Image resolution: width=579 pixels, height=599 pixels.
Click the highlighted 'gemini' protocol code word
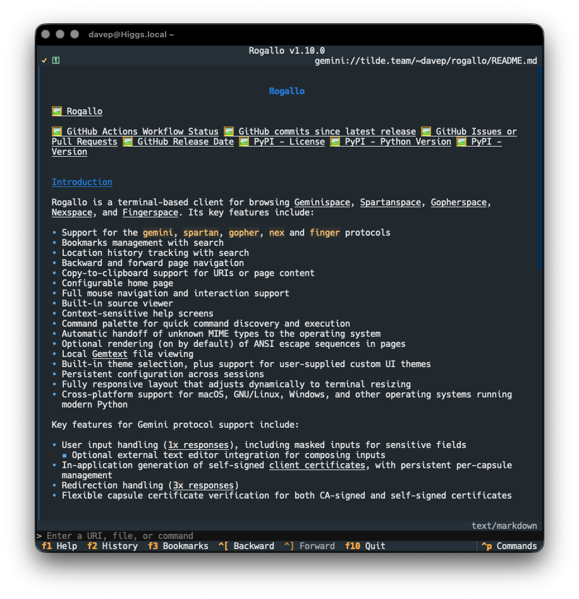158,233
